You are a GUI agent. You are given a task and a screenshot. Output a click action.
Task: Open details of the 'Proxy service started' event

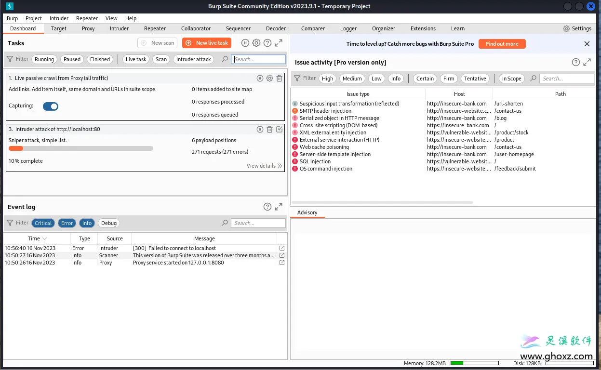click(282, 263)
